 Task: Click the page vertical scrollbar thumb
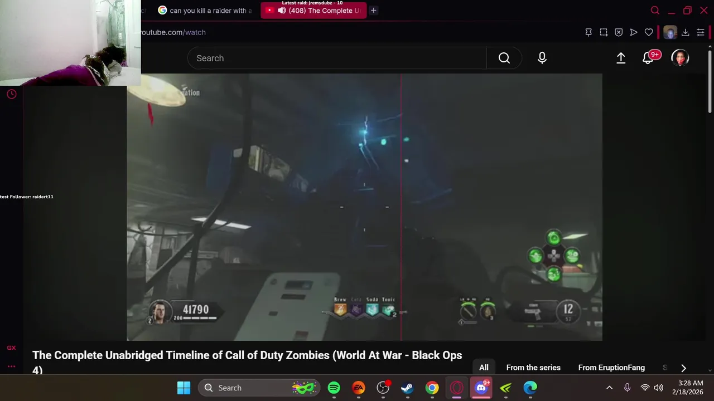(x=710, y=81)
